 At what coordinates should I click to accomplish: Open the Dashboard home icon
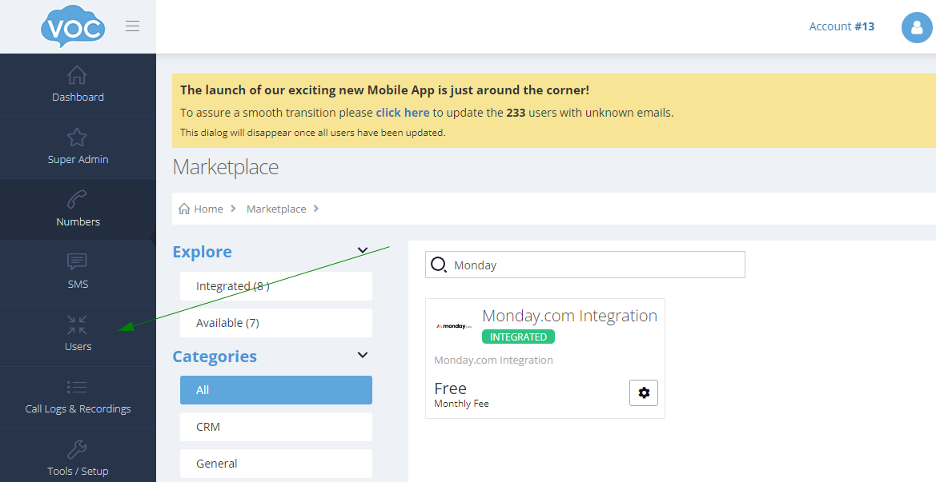78,75
